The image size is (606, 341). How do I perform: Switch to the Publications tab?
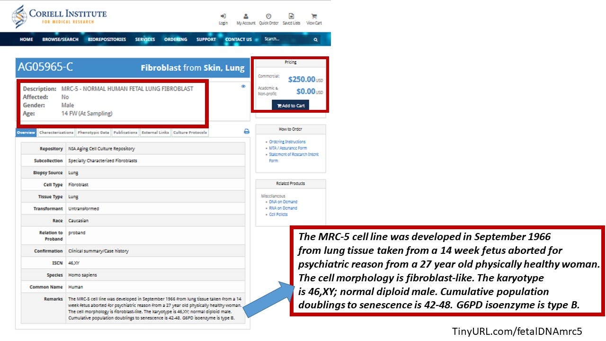click(125, 133)
